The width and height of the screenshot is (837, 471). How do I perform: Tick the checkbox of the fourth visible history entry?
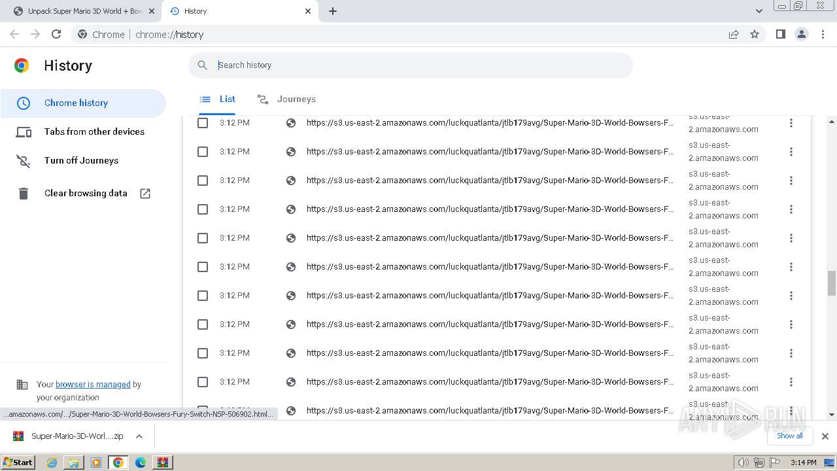click(203, 209)
